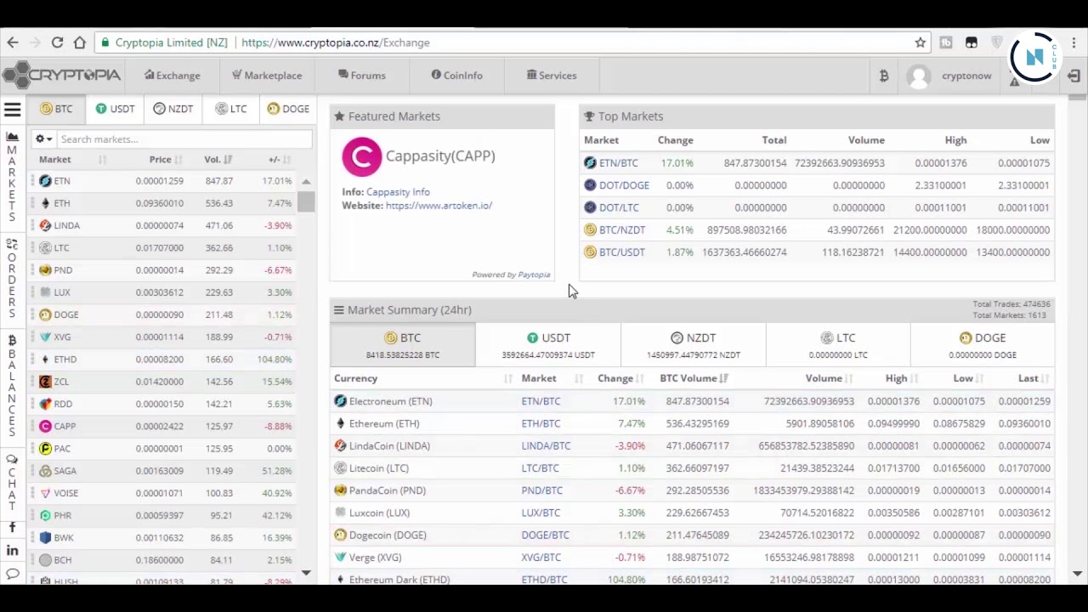Viewport: 1088px width, 612px height.
Task: Open the LinkedIn link in sidebar
Action: pos(12,551)
